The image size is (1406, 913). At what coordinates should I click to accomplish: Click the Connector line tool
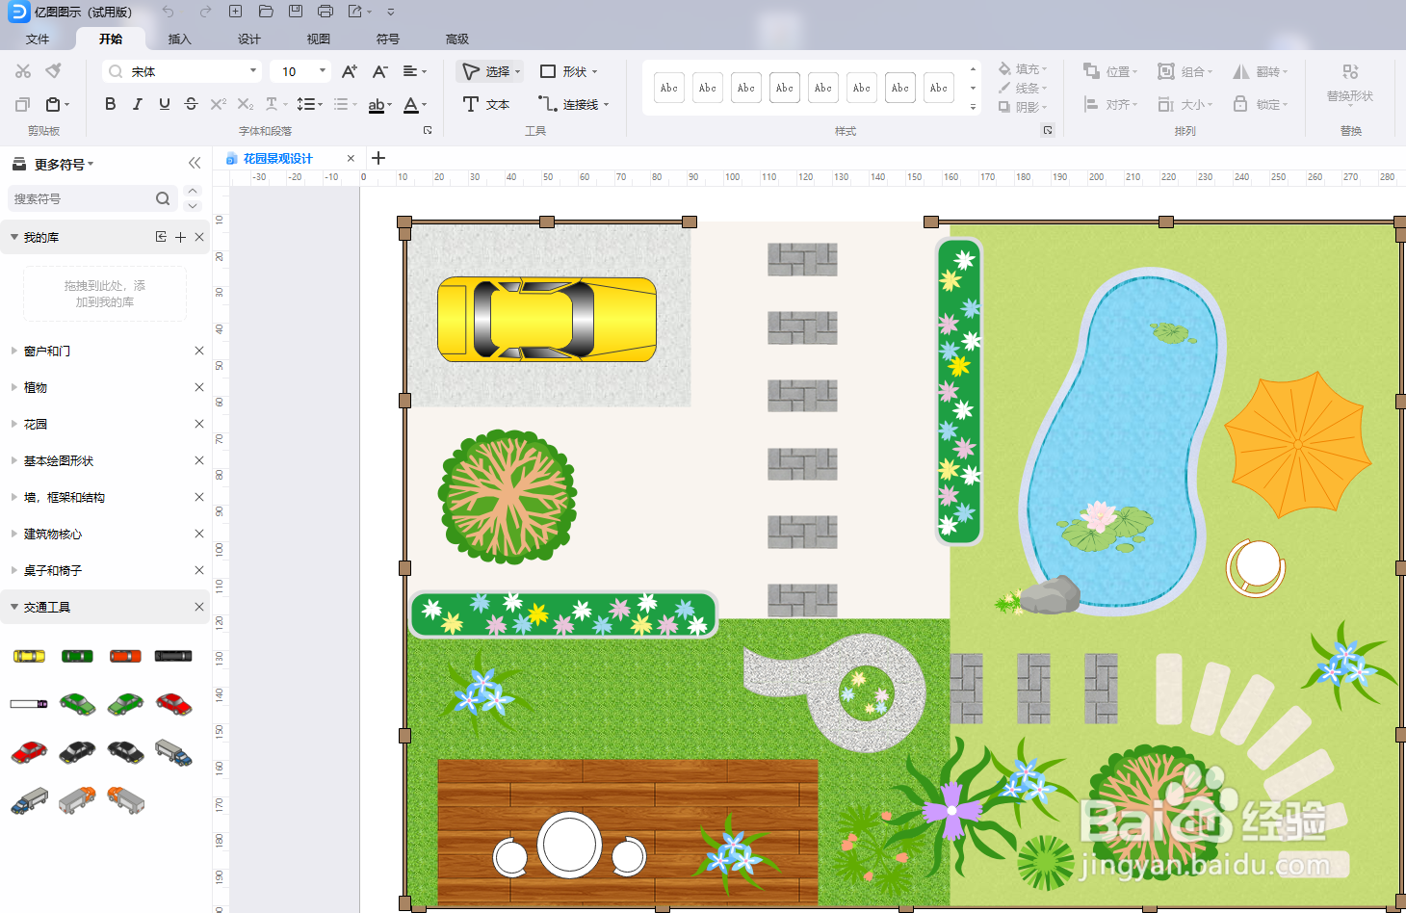[573, 104]
